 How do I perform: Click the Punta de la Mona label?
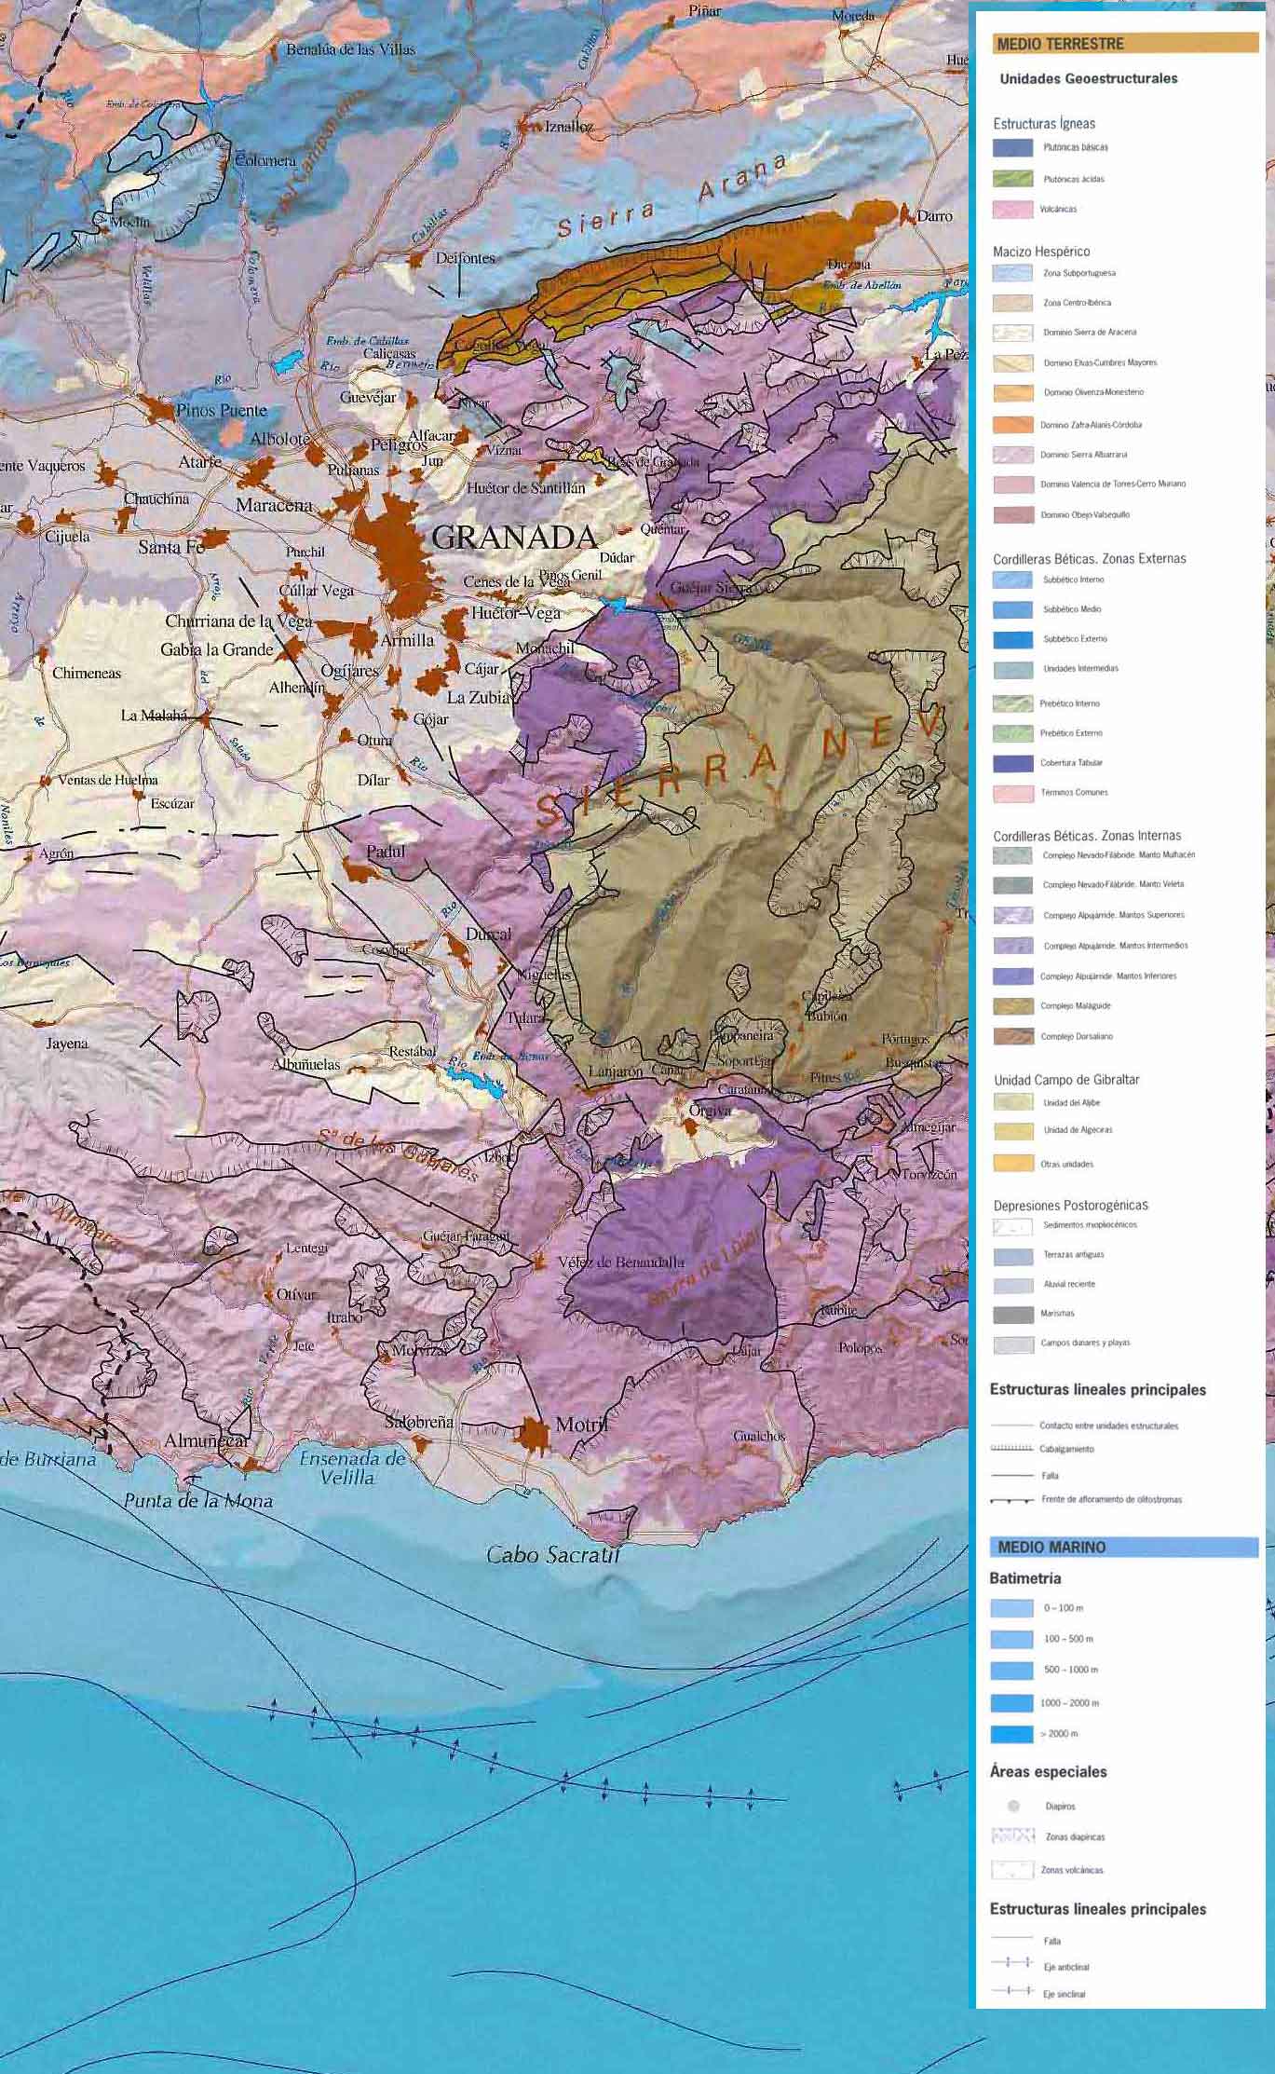[x=198, y=1501]
